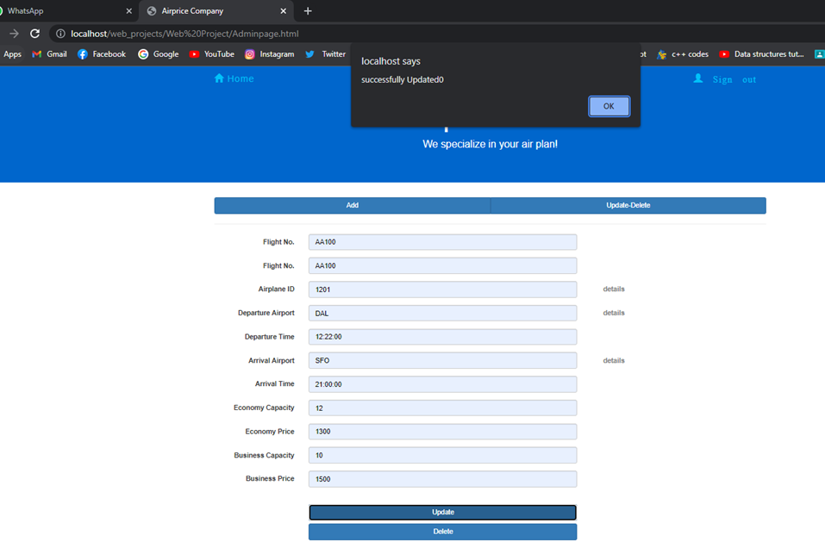Image resolution: width=825 pixels, height=548 pixels.
Task: Click the Departure Time input field
Action: [442, 336]
